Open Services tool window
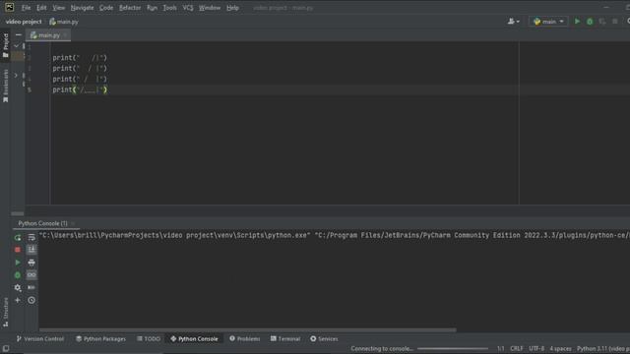This screenshot has height=354, width=630. tap(324, 338)
